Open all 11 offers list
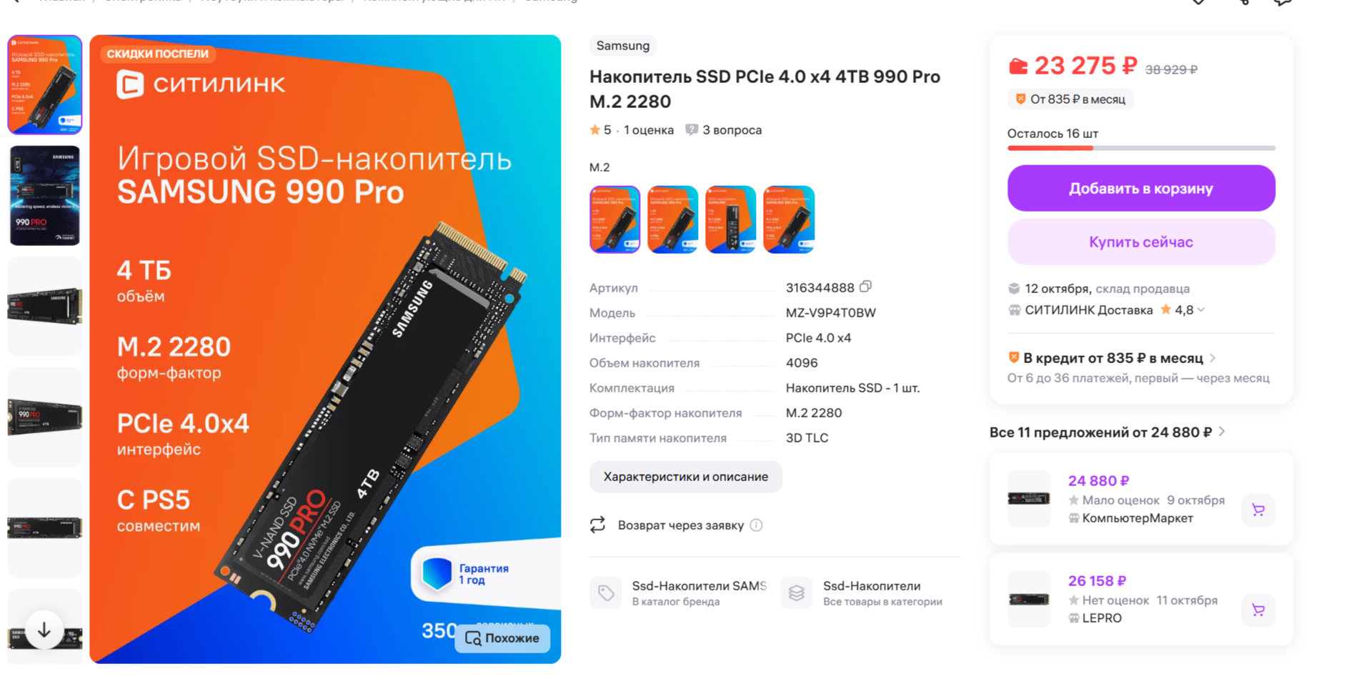This screenshot has height=684, width=1364. click(1107, 432)
